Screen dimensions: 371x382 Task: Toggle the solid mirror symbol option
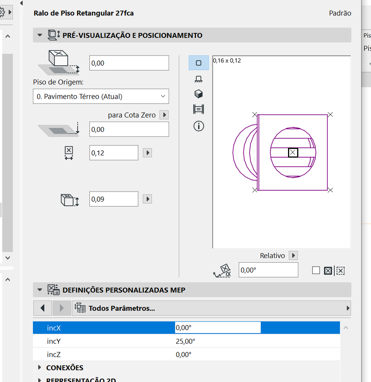pyautogui.click(x=328, y=271)
